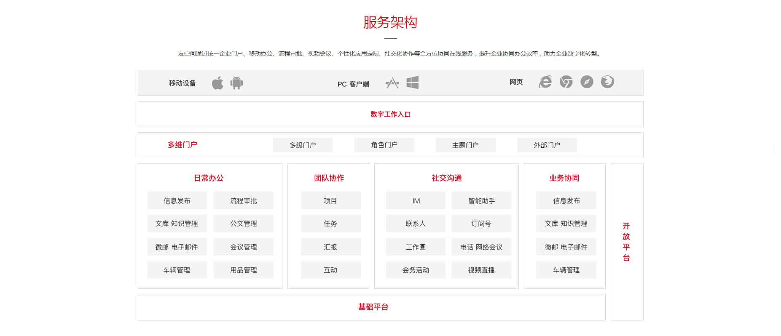Click the vertical 开放平台 panel
Image resolution: width=781 pixels, height=336 pixels.
pos(626,242)
